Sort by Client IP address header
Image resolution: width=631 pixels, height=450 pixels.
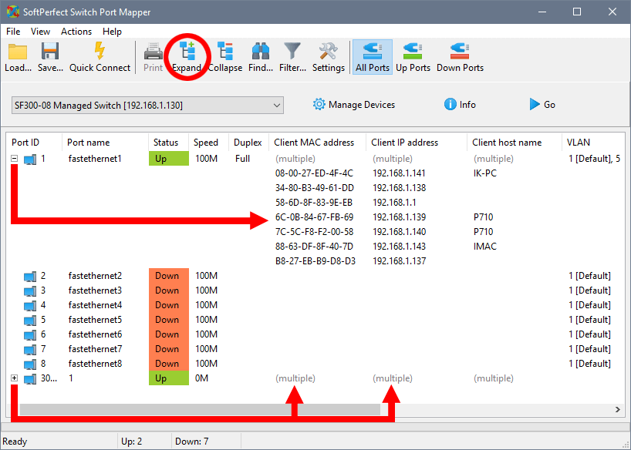click(417, 143)
